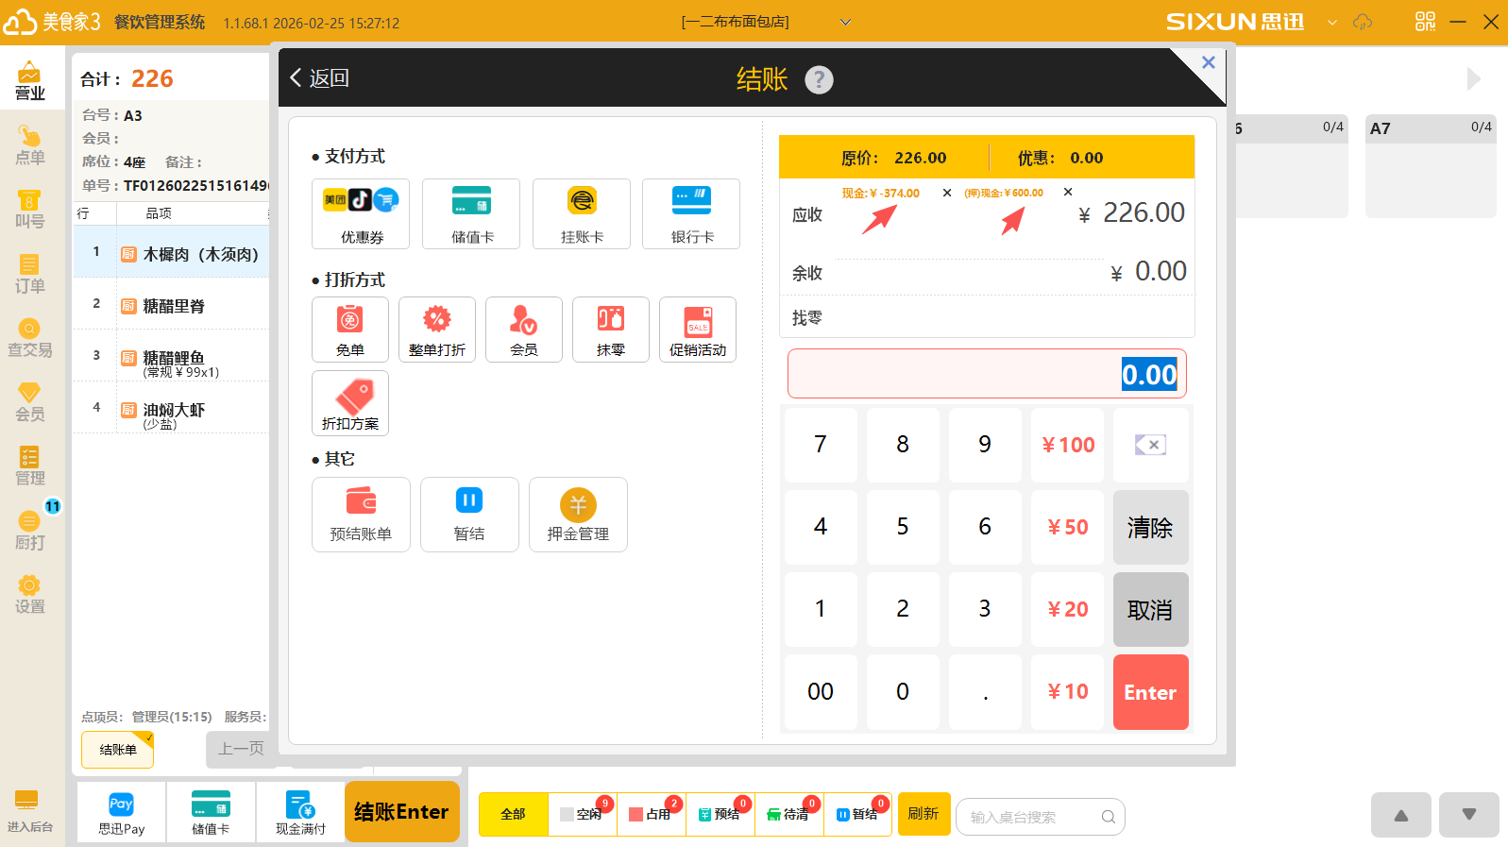
Task: Open 整单打折 whole-order discount
Action: pyautogui.click(x=436, y=329)
